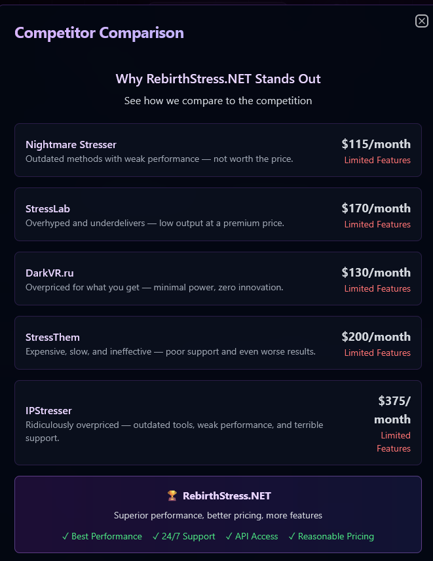Viewport: 433px width, 561px height.
Task: Click the Reasonable Pricing checkmark item
Action: (x=331, y=536)
